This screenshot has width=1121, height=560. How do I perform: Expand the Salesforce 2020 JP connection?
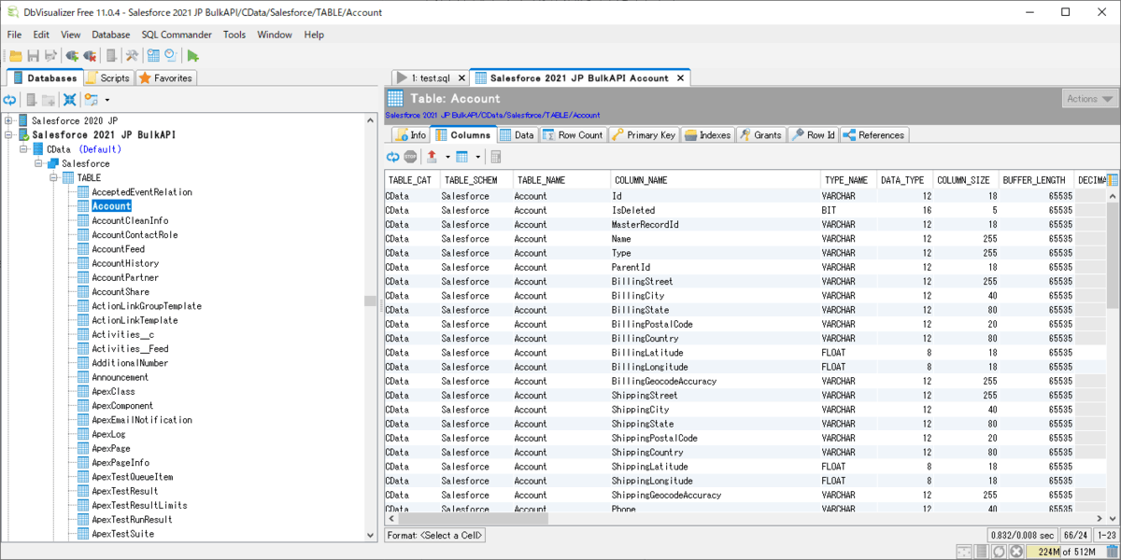(x=9, y=120)
